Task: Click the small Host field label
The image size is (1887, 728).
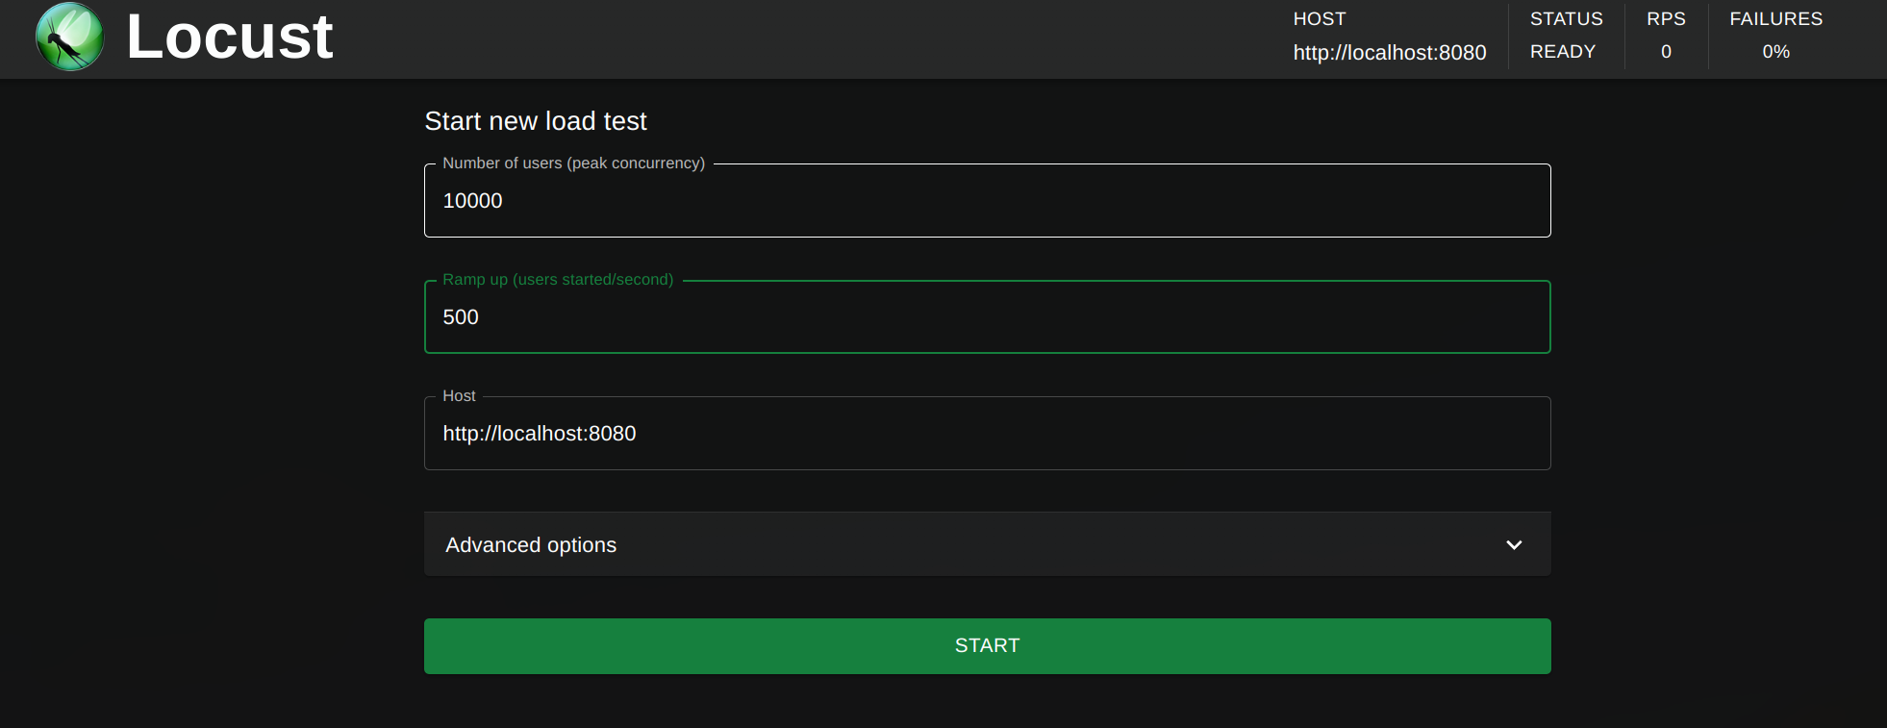Action: [x=459, y=396]
